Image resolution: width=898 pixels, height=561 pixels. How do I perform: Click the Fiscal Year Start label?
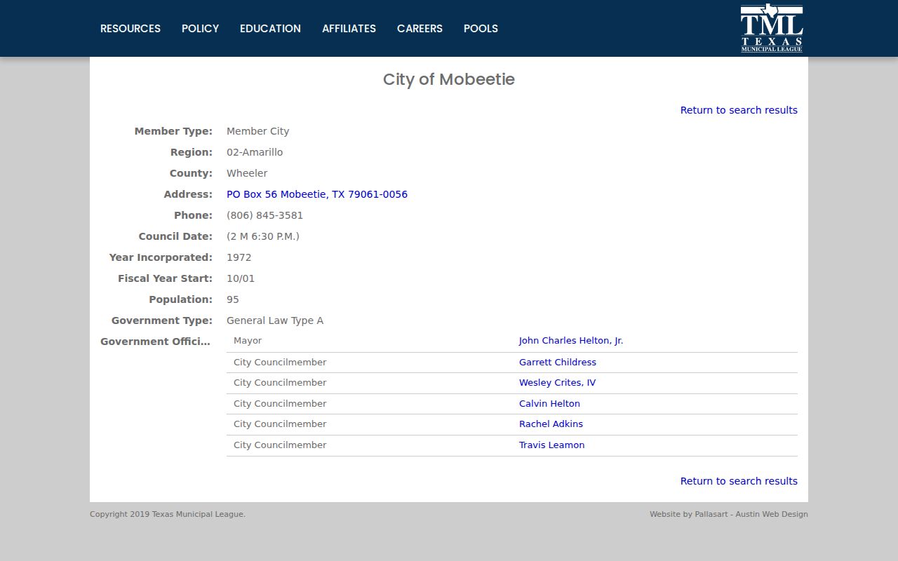[x=165, y=278]
